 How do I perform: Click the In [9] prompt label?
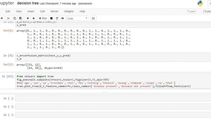pos(9,56)
